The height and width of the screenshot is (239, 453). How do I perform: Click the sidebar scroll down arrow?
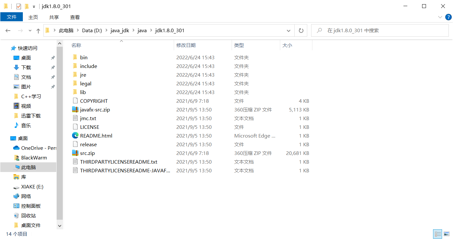60,226
